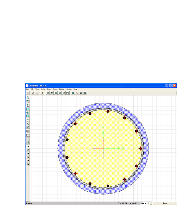The height and width of the screenshot is (205, 178).
Task: Click the S stress toolbar button
Action: [x=85, y=93]
